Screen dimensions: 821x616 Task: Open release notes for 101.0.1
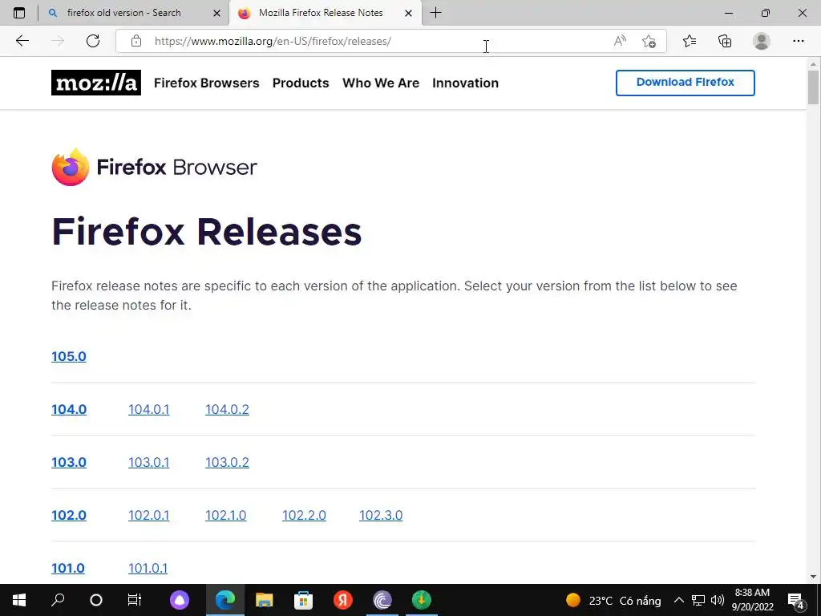pyautogui.click(x=148, y=568)
